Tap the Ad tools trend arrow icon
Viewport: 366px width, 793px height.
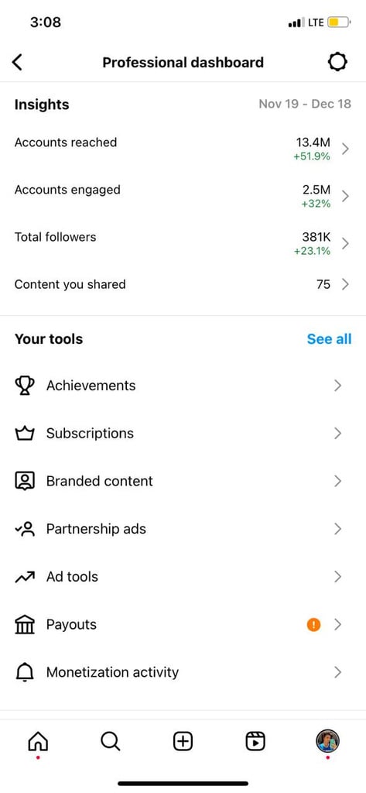pyautogui.click(x=25, y=577)
